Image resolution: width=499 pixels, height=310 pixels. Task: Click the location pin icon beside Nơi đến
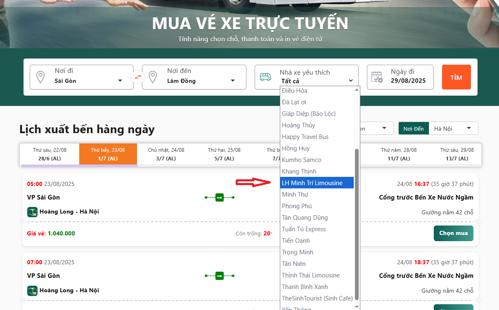pos(153,77)
